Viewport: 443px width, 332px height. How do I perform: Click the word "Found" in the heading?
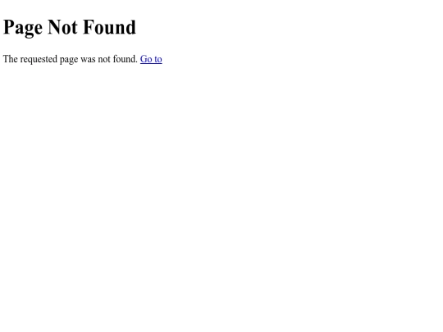pos(110,27)
